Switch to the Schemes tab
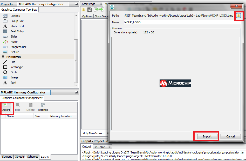Viewport: 246px width, 161px height. click(x=33, y=157)
